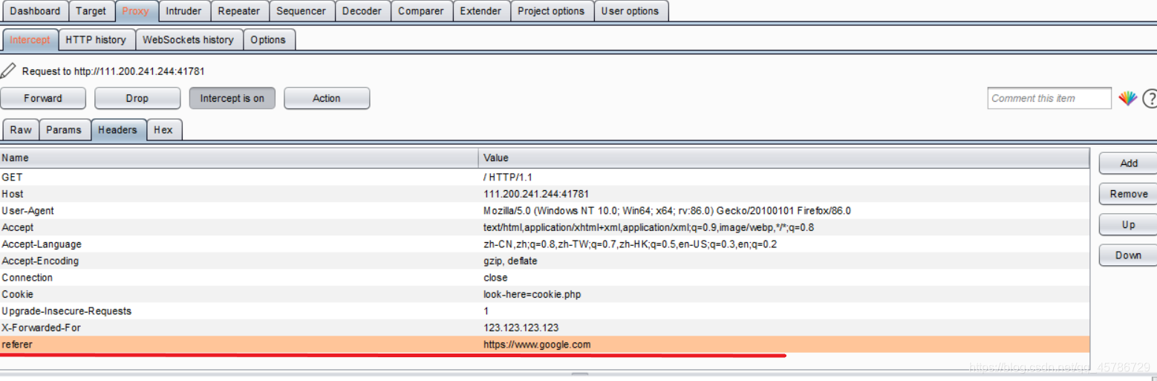1157x381 pixels.
Task: Open the User options tab
Action: coord(630,11)
